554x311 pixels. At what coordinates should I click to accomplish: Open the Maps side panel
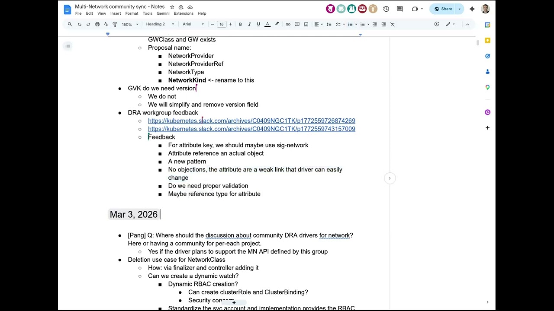point(487,87)
